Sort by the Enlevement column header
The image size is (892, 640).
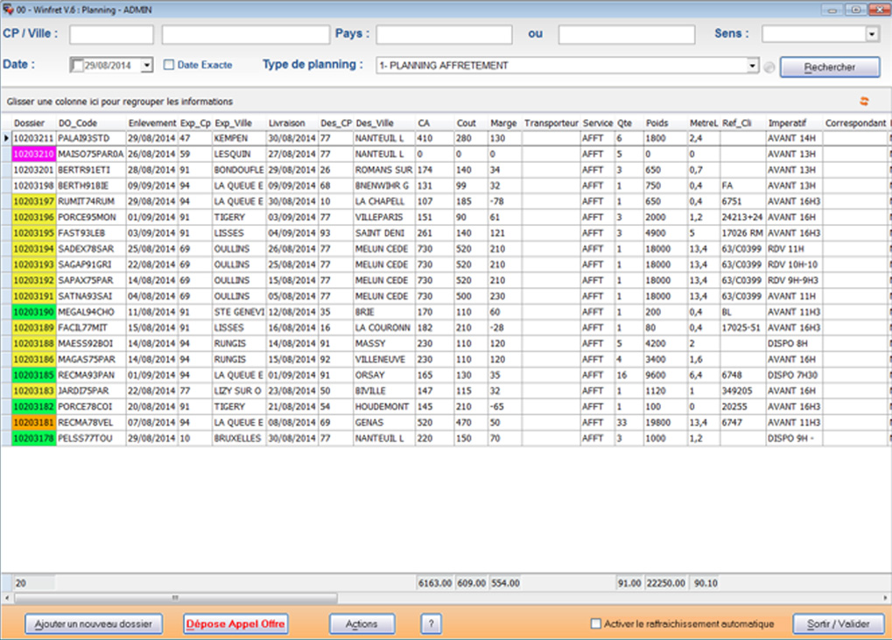pyautogui.click(x=152, y=123)
